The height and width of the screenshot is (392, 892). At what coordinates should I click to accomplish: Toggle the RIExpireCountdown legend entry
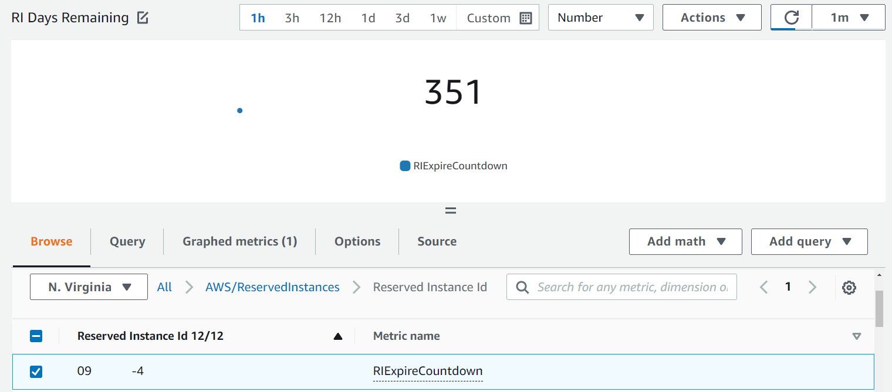[453, 166]
